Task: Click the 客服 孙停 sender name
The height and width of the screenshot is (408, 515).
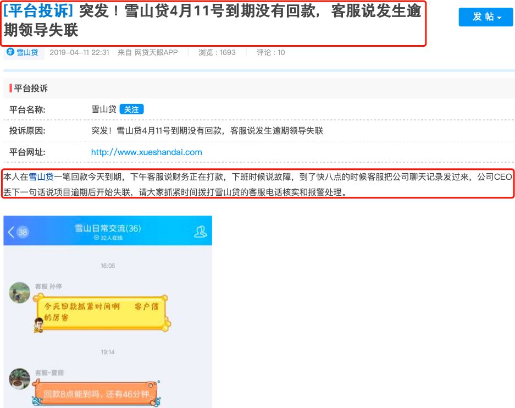Action: 48,286
